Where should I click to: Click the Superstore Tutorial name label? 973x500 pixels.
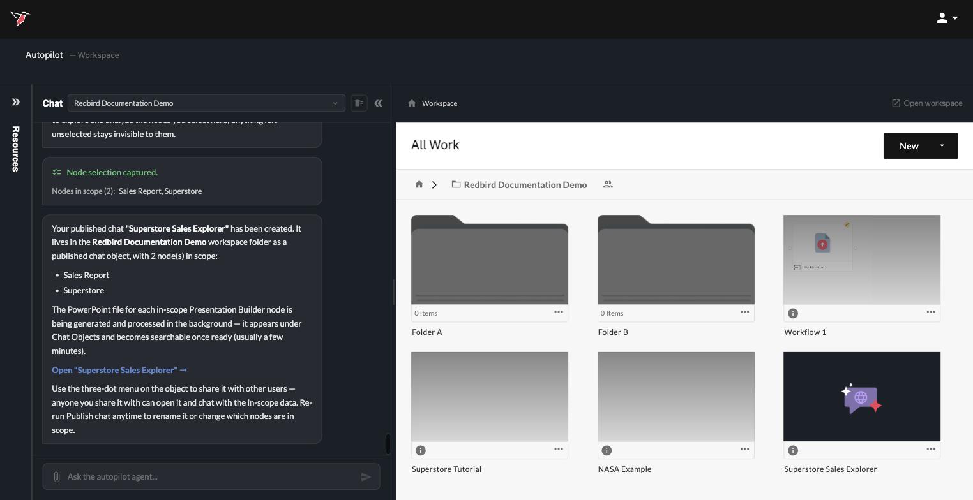click(447, 469)
